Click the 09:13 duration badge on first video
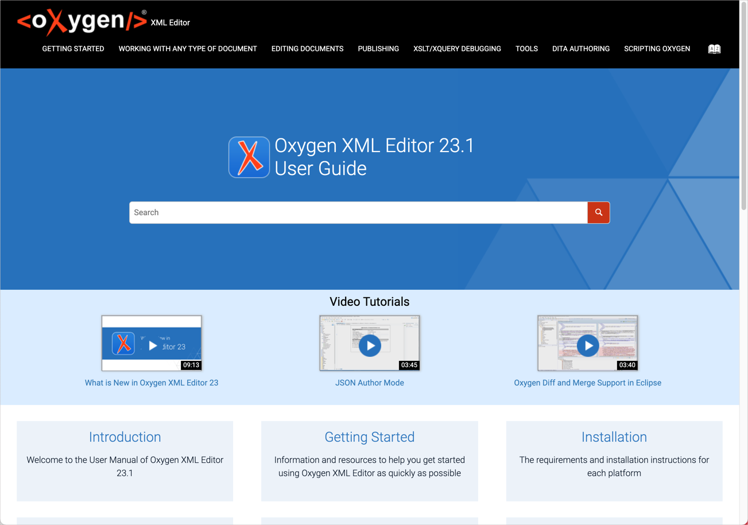The height and width of the screenshot is (525, 748). 191,365
